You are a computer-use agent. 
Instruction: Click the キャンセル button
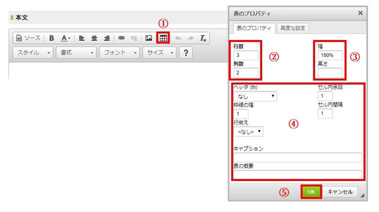(x=340, y=192)
